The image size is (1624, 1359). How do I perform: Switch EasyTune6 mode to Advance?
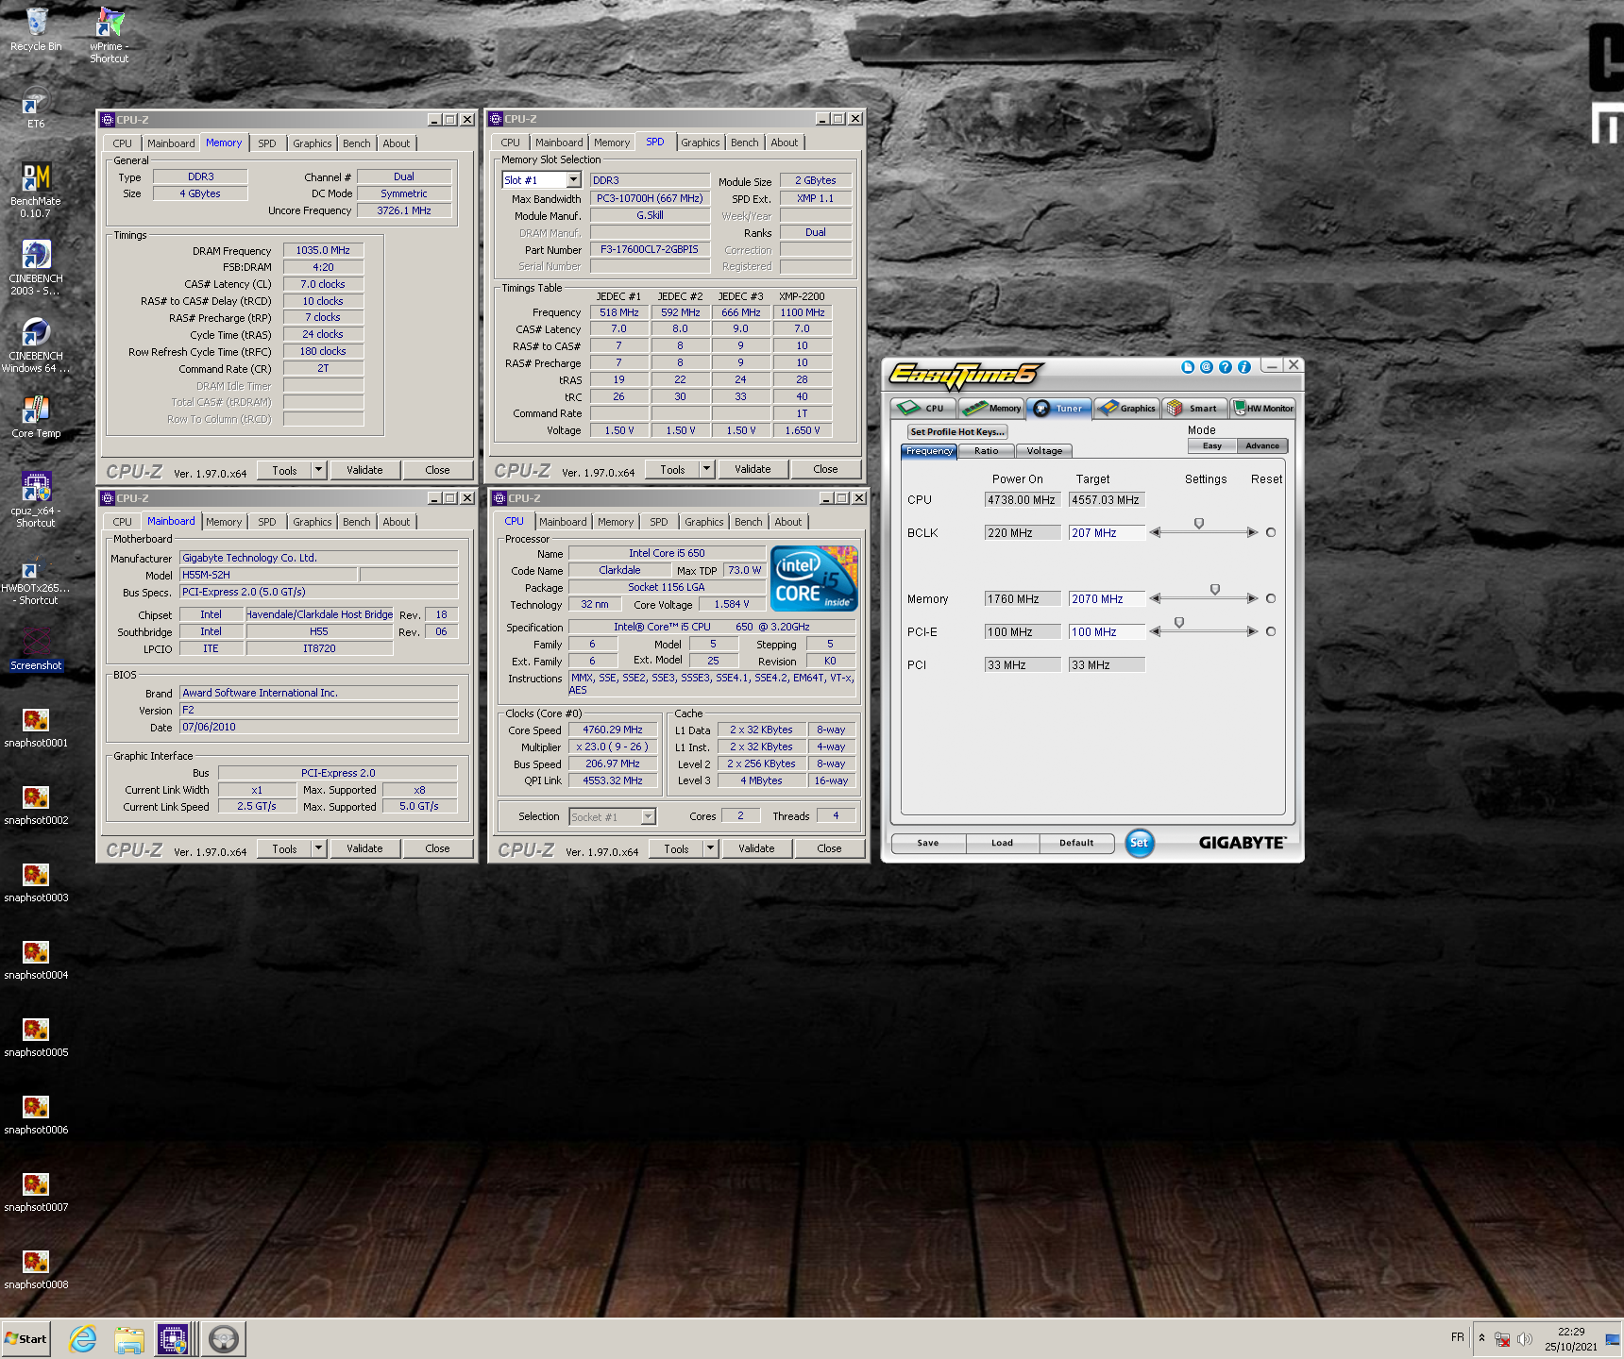1262,445
